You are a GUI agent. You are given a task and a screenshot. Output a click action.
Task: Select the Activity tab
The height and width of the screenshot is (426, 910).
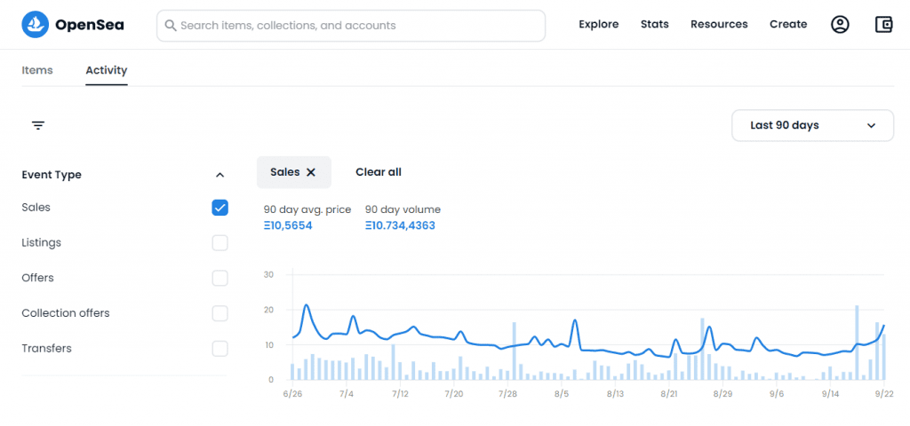(x=107, y=70)
